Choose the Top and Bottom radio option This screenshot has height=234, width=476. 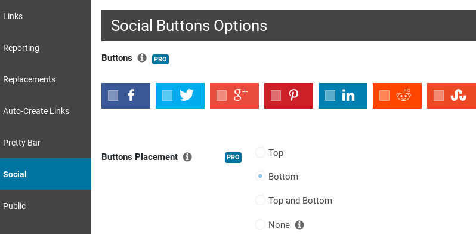260,200
